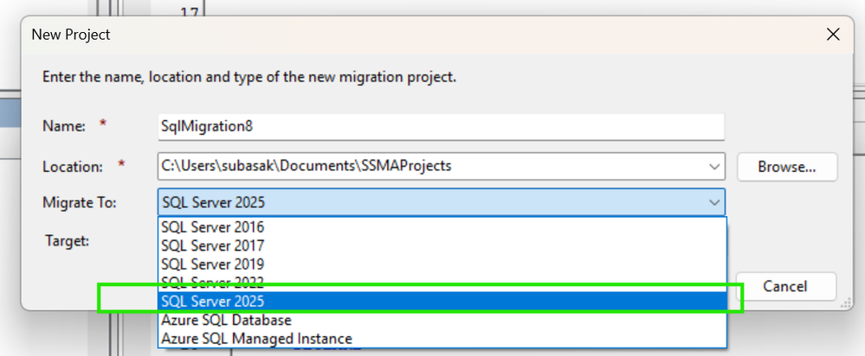Click the Location label text
The width and height of the screenshot is (865, 356).
pos(73,166)
